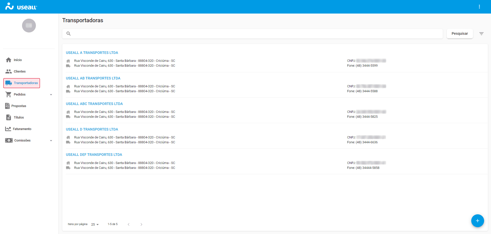Open the Faturamento menu item
The height and width of the screenshot is (234, 491).
pyautogui.click(x=22, y=129)
